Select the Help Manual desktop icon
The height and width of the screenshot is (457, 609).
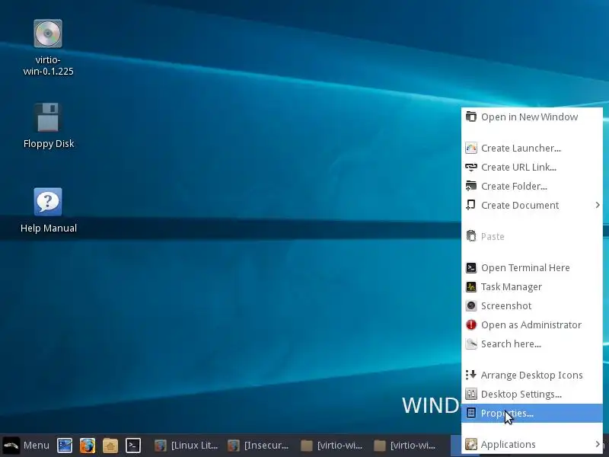click(x=48, y=202)
